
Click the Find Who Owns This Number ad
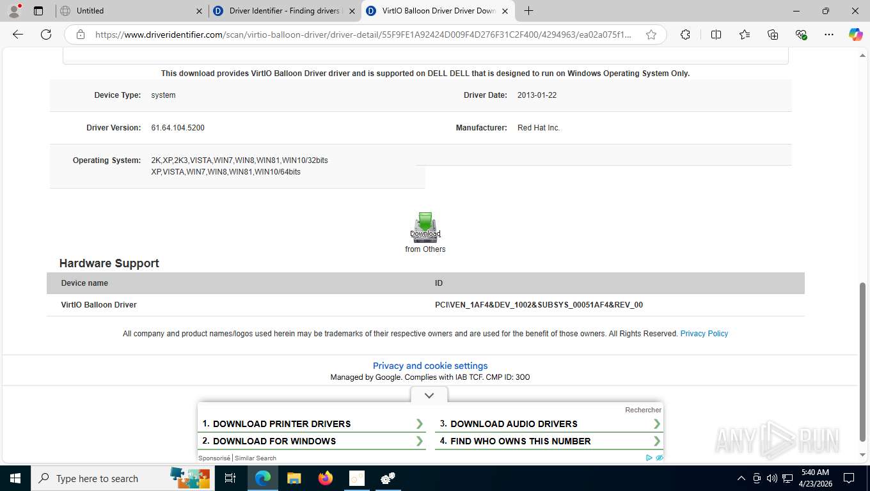pyautogui.click(x=550, y=441)
